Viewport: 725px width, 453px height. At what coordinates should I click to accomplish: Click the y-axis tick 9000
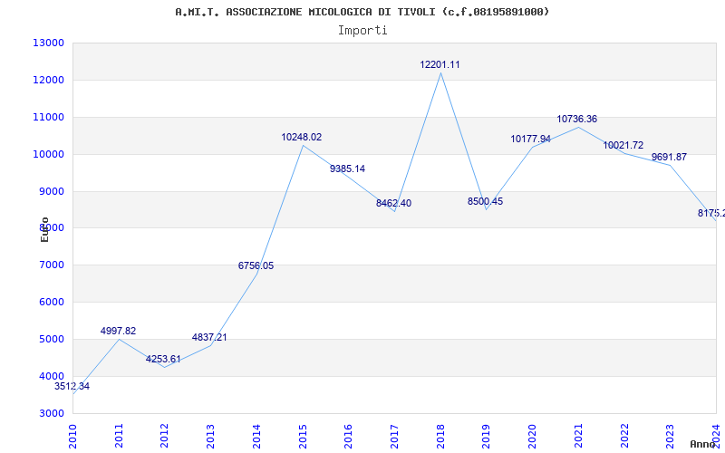tap(51, 191)
